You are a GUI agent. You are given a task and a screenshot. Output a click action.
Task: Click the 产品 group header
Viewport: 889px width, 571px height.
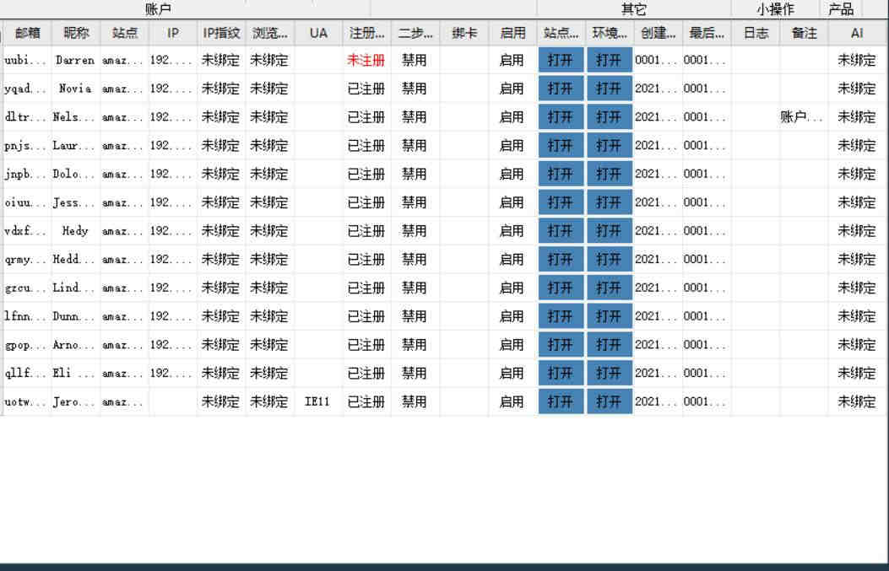click(841, 9)
